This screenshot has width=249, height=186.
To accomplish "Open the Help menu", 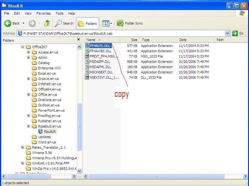I will tap(71, 13).
